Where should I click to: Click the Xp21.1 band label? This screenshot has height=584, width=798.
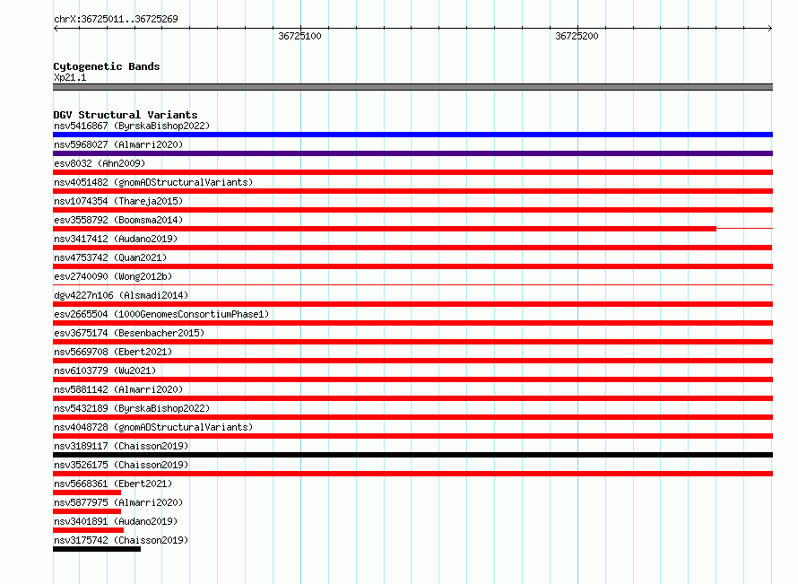point(70,77)
